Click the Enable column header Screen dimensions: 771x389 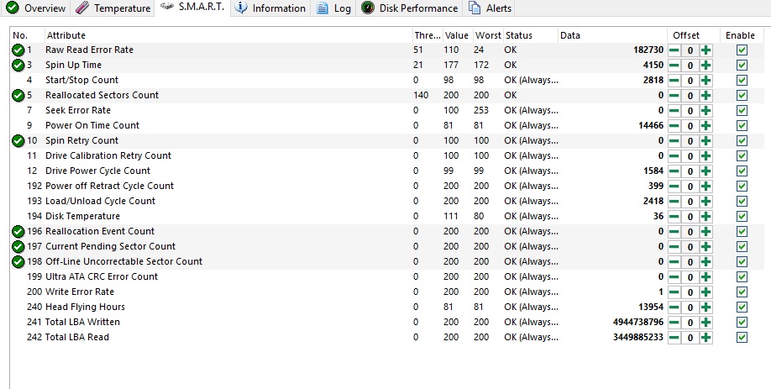[740, 35]
